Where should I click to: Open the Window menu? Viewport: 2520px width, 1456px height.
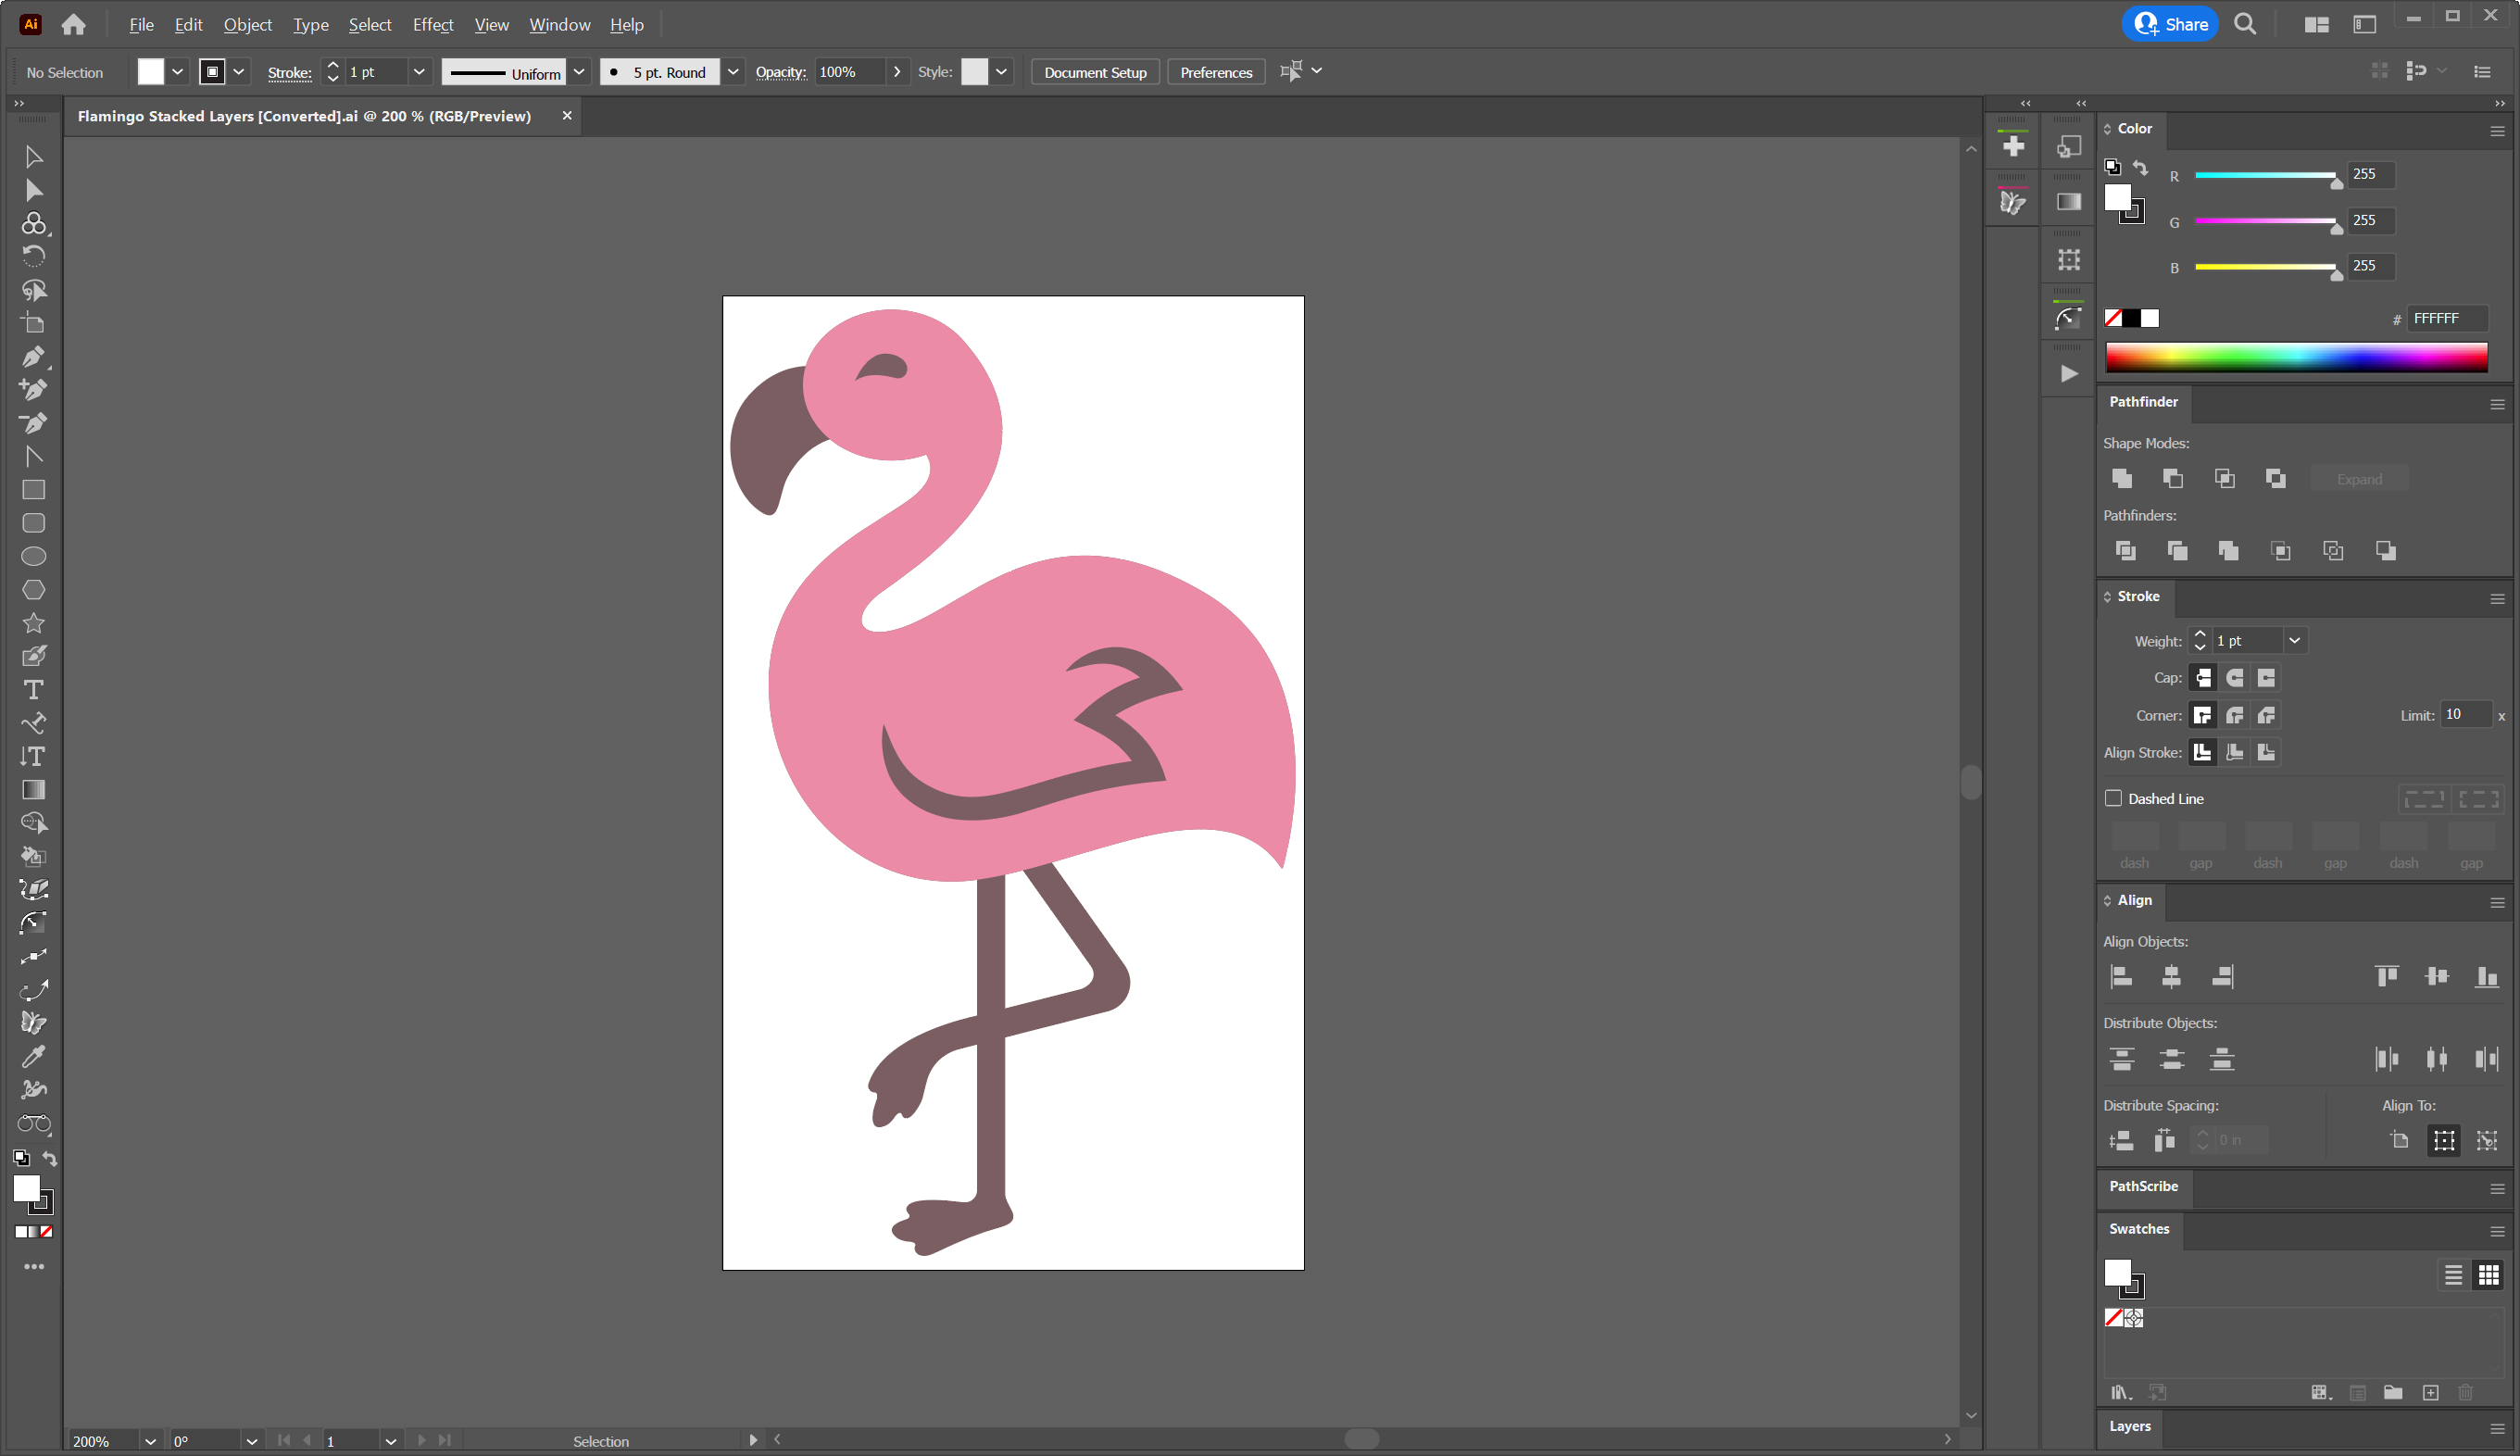click(559, 25)
